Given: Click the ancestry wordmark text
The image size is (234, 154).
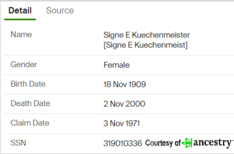Looking at the screenshot, I should coord(213,143).
